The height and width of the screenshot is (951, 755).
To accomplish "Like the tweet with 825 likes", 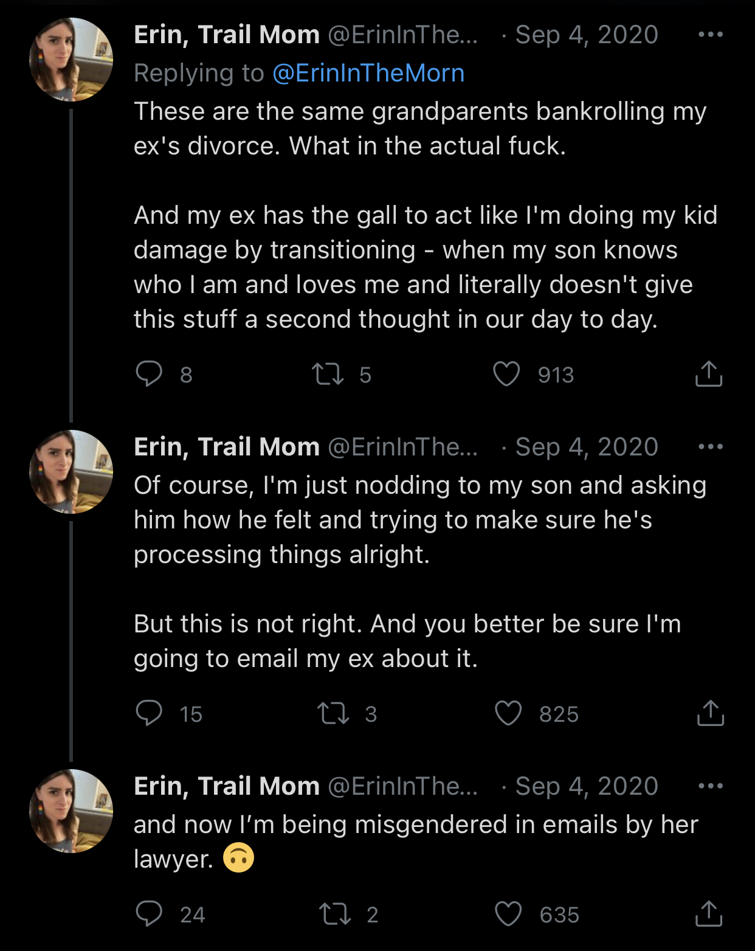I will [508, 713].
